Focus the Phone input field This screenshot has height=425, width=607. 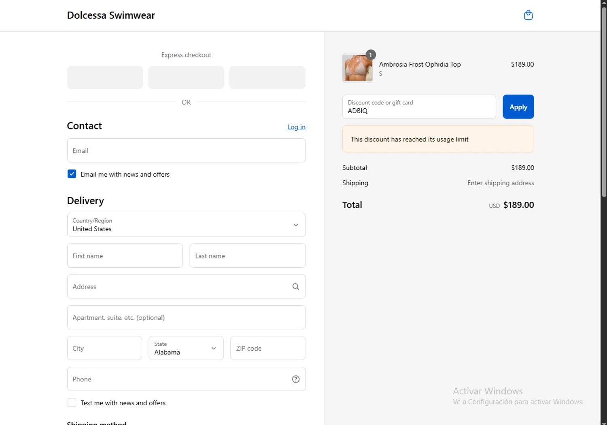pos(186,379)
